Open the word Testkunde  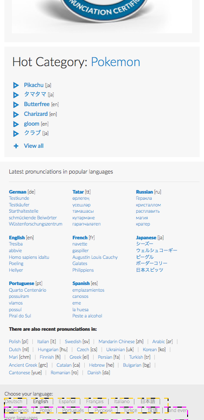click(x=19, y=198)
